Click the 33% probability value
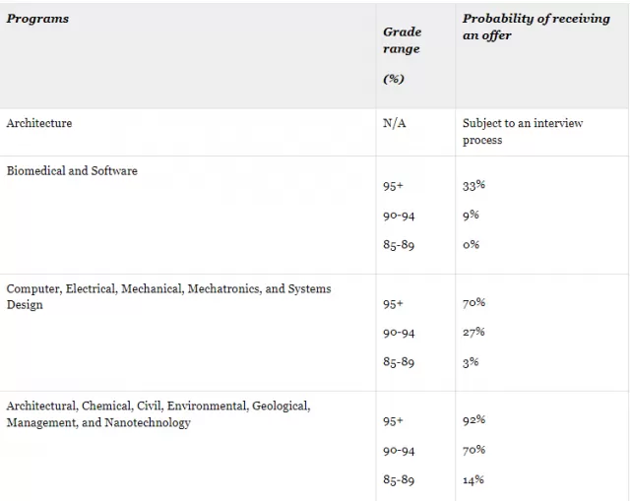Screen dimensions: 630x501 (x=473, y=186)
